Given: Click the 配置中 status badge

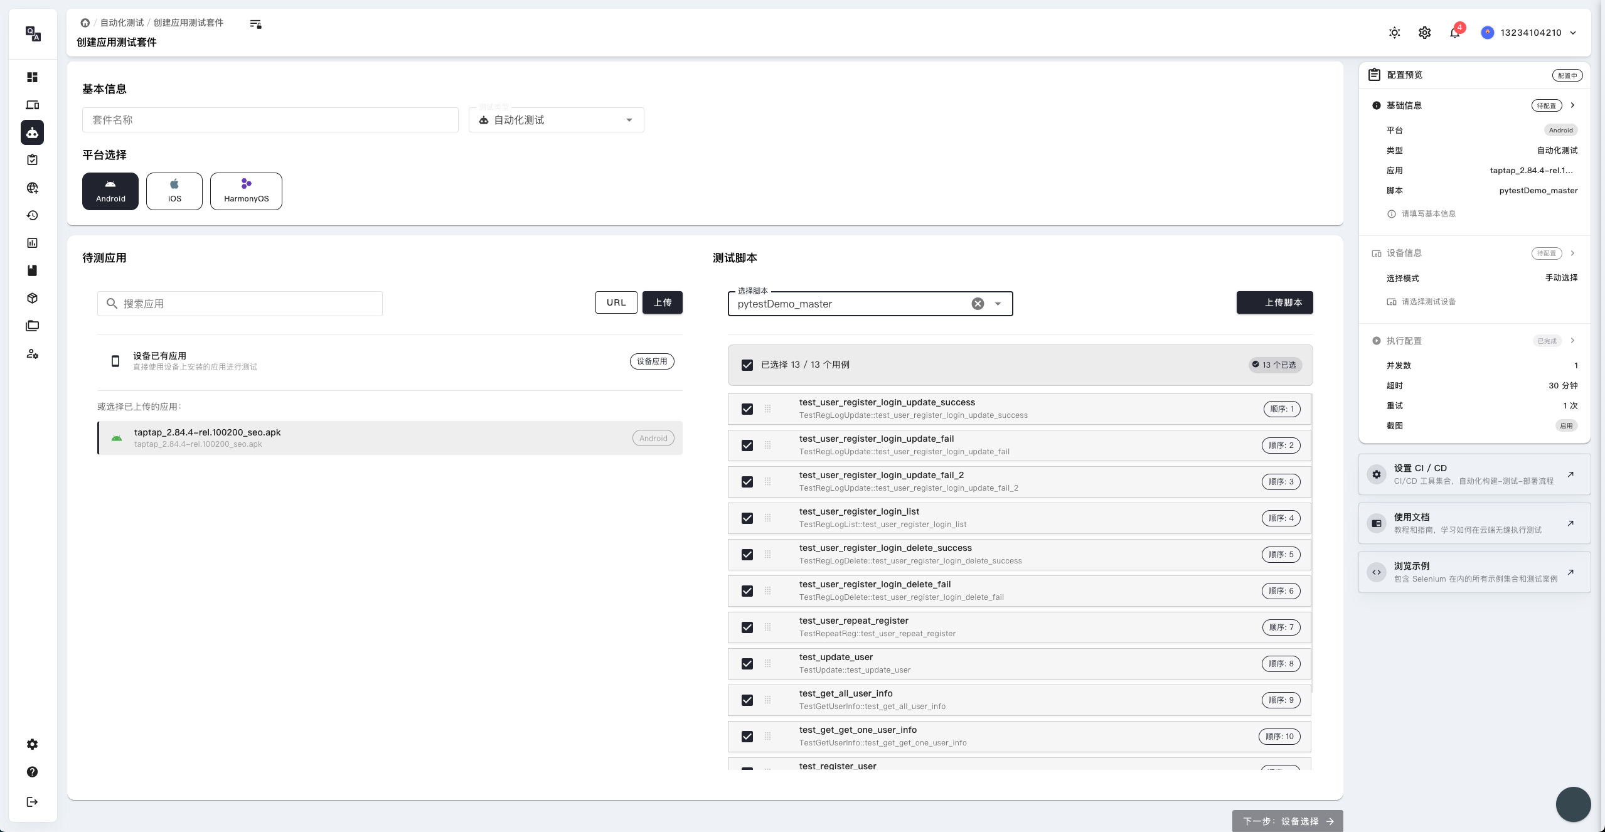Looking at the screenshot, I should (x=1567, y=75).
